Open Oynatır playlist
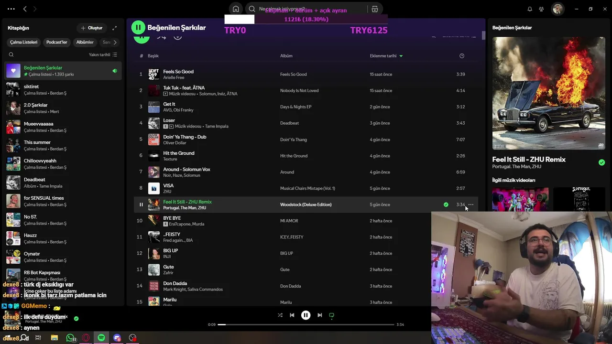The height and width of the screenshot is (344, 612). tap(62, 257)
